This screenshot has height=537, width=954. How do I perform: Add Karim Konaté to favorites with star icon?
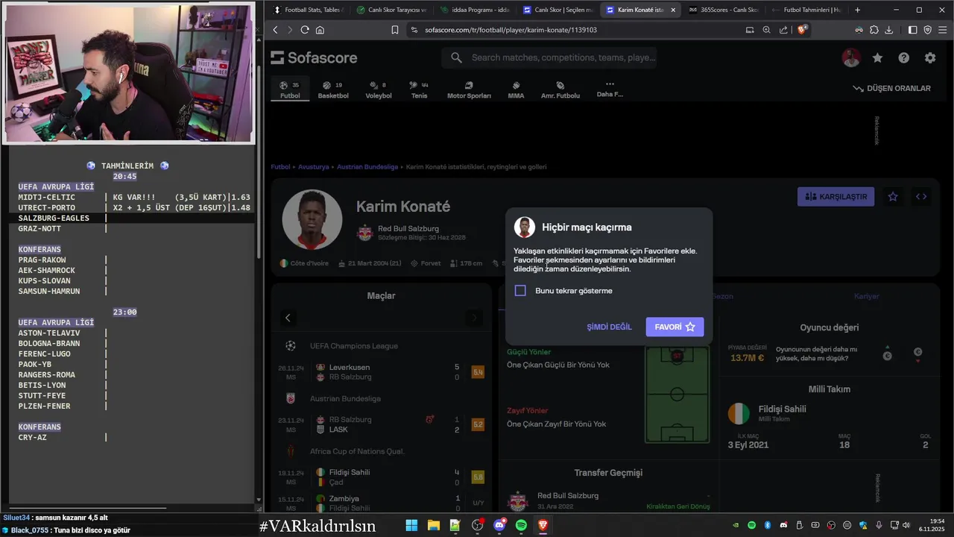click(893, 196)
